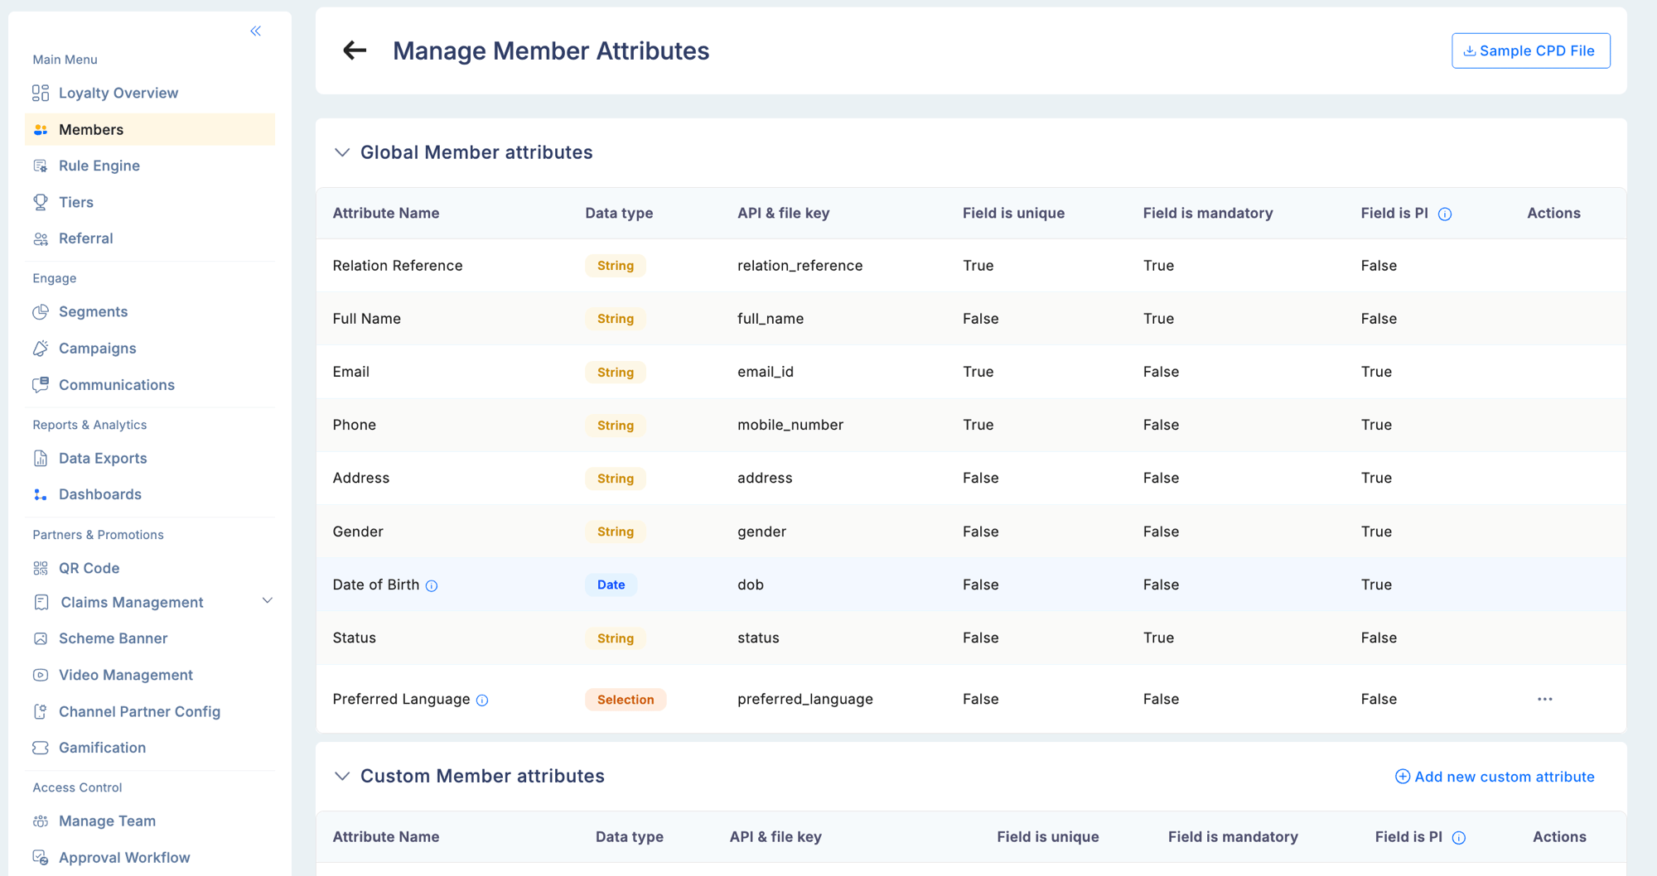1657x876 pixels.
Task: Click the Video Management play icon
Action: point(41,675)
